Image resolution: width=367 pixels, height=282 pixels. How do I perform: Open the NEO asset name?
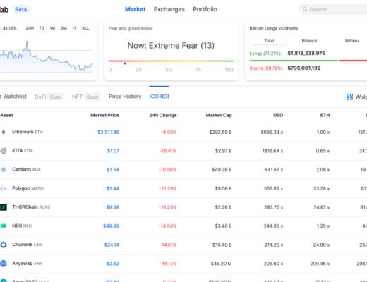click(22, 226)
